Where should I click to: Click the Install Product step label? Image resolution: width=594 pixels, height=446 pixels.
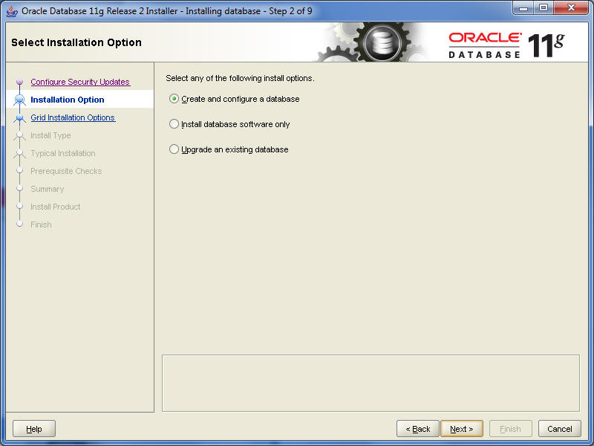coord(55,207)
